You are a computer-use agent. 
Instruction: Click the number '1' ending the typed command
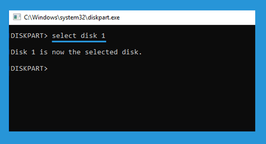(103, 36)
